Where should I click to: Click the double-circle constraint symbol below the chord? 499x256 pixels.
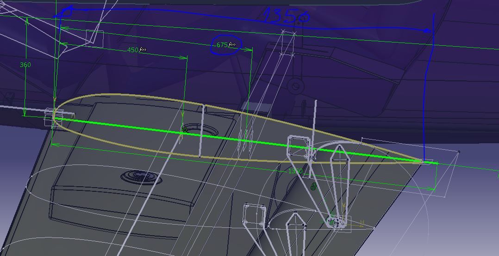(314, 186)
